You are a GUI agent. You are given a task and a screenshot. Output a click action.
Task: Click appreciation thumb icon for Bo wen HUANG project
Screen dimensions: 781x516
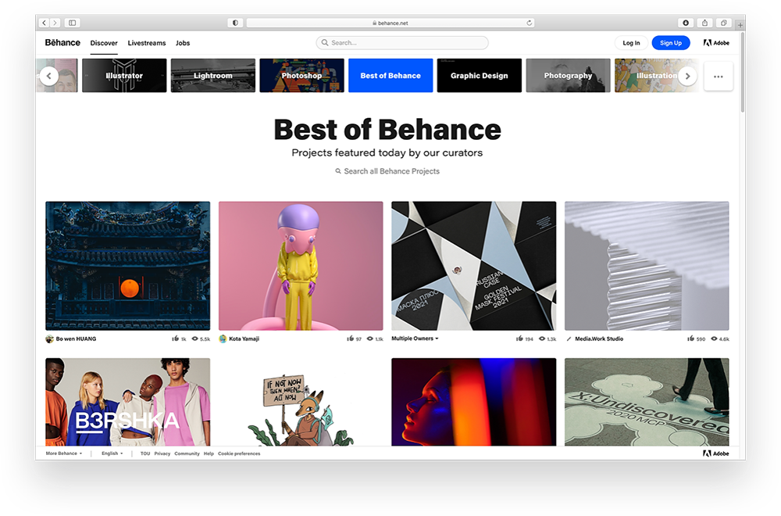(175, 339)
